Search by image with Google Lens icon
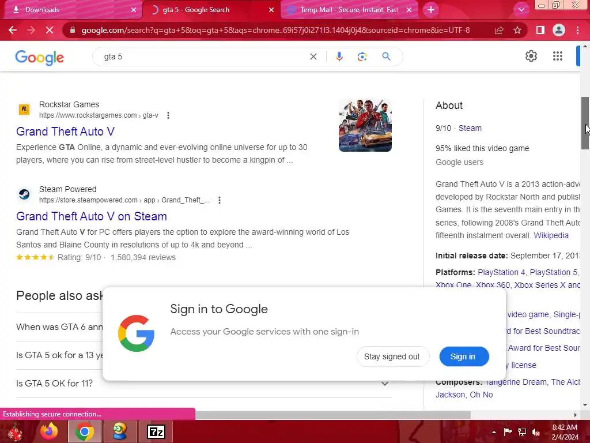 [x=362, y=57]
